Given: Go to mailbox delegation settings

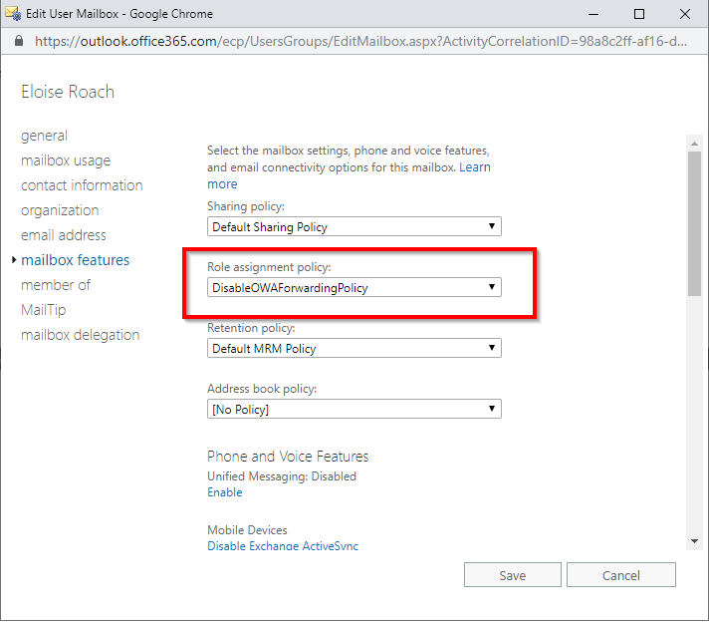Looking at the screenshot, I should (x=80, y=335).
